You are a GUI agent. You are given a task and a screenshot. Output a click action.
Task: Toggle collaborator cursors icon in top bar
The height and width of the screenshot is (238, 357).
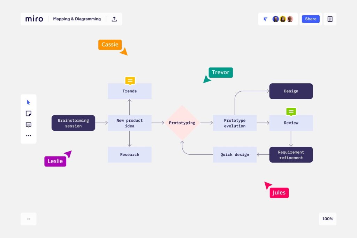pos(265,19)
